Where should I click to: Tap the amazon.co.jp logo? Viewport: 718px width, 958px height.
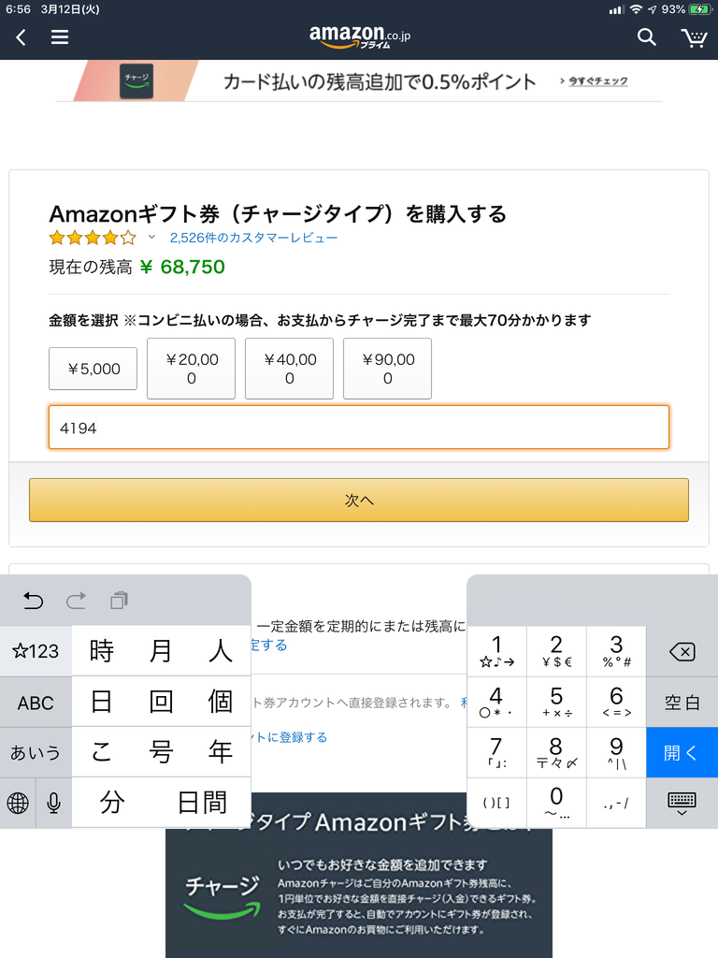point(360,36)
